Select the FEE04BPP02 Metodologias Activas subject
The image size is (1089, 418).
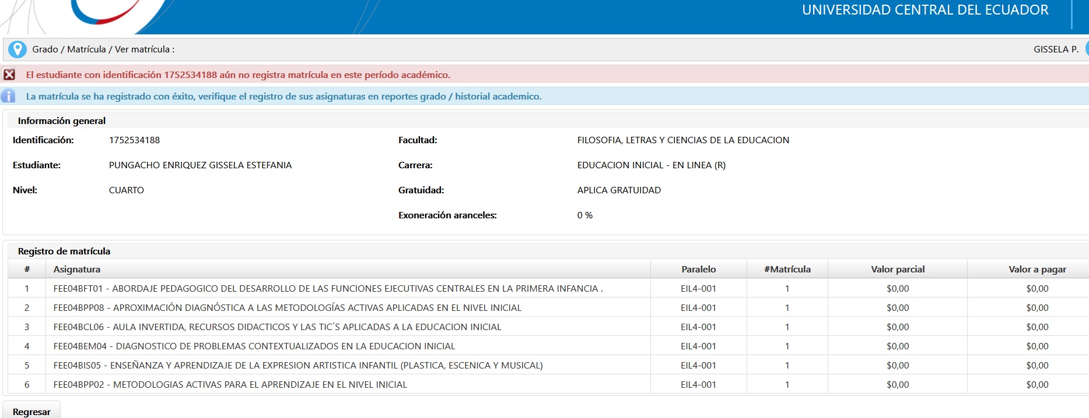click(230, 384)
